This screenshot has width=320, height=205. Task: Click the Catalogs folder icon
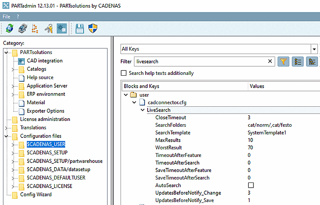[21, 69]
